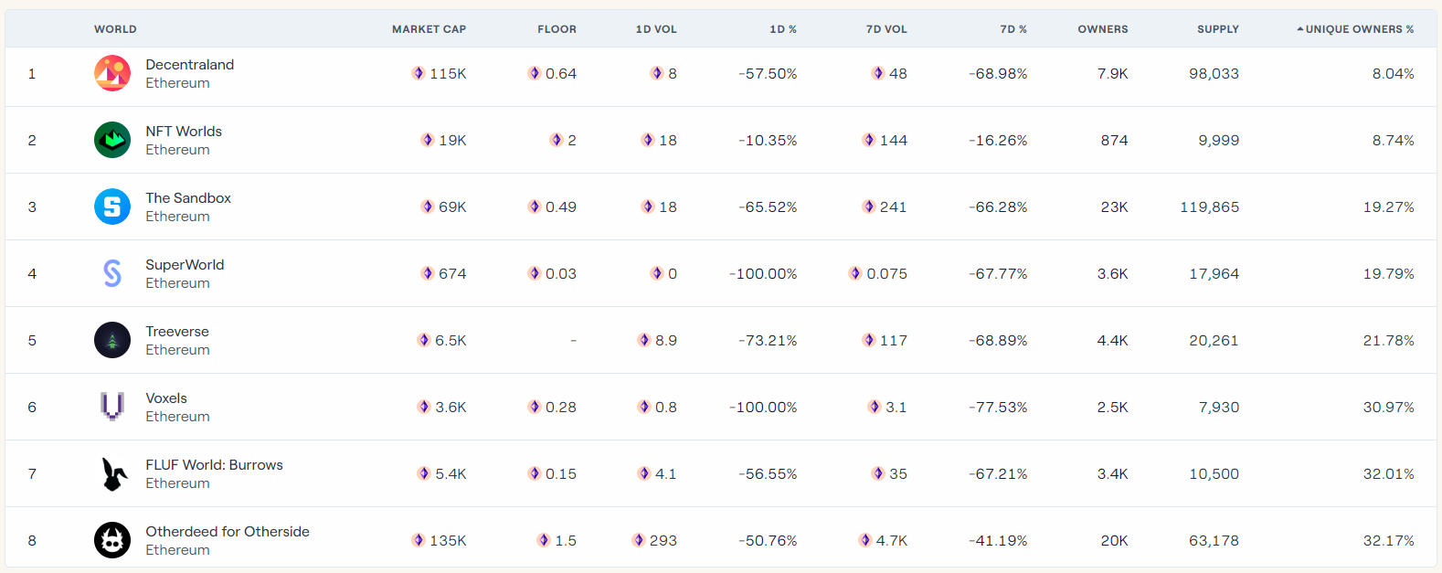1442x573 pixels.
Task: Click the SuperWorld logo icon
Action: point(112,273)
